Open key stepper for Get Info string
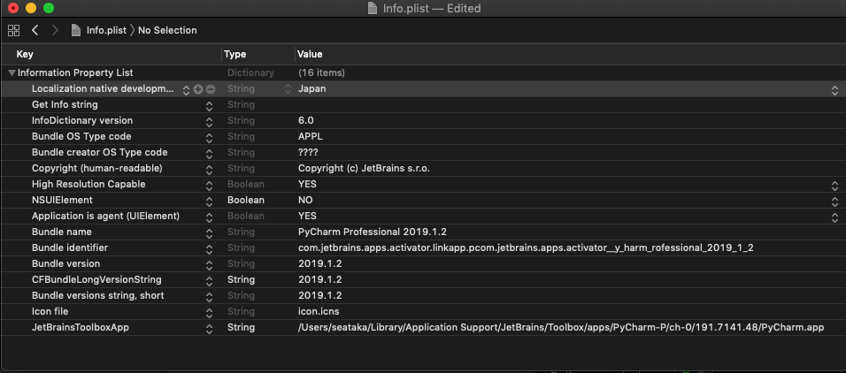Image resolution: width=846 pixels, height=373 pixels. click(x=210, y=106)
